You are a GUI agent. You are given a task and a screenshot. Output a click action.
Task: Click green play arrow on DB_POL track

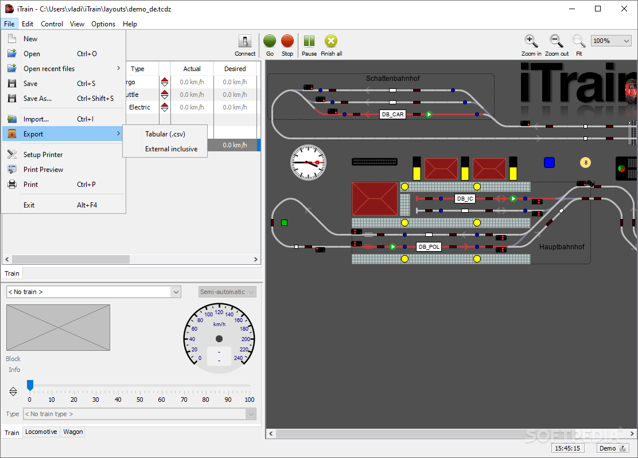[x=392, y=246]
